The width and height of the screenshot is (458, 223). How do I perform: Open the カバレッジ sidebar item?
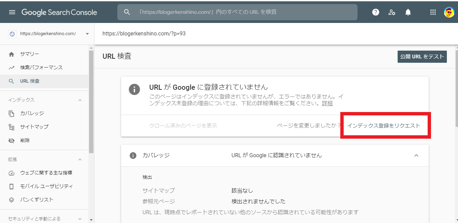coord(44,113)
